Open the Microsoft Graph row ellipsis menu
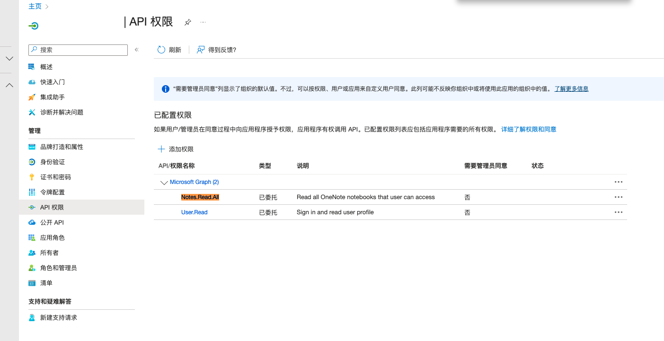664x341 pixels. [x=618, y=182]
